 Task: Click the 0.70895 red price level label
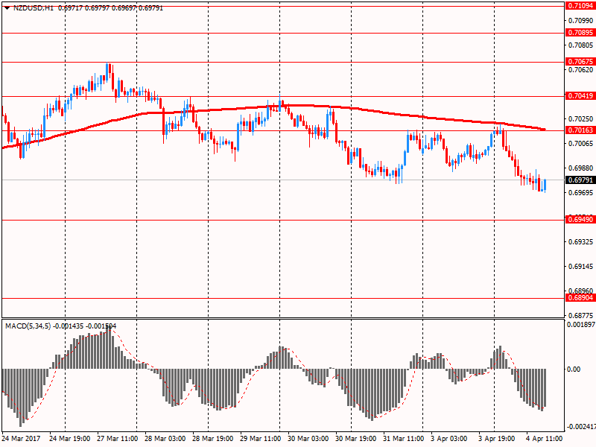coord(580,33)
